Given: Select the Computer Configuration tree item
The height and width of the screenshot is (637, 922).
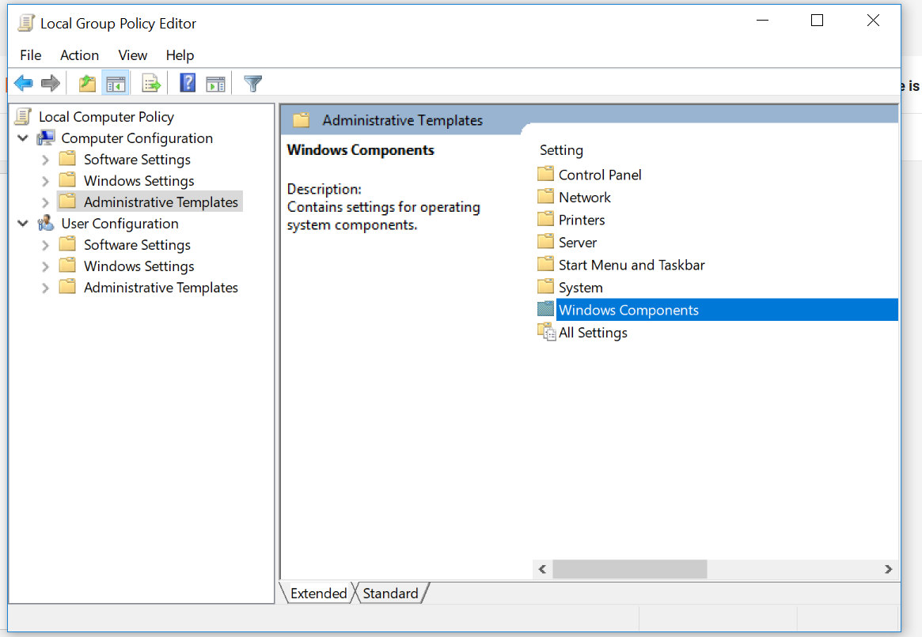Looking at the screenshot, I should (x=137, y=138).
